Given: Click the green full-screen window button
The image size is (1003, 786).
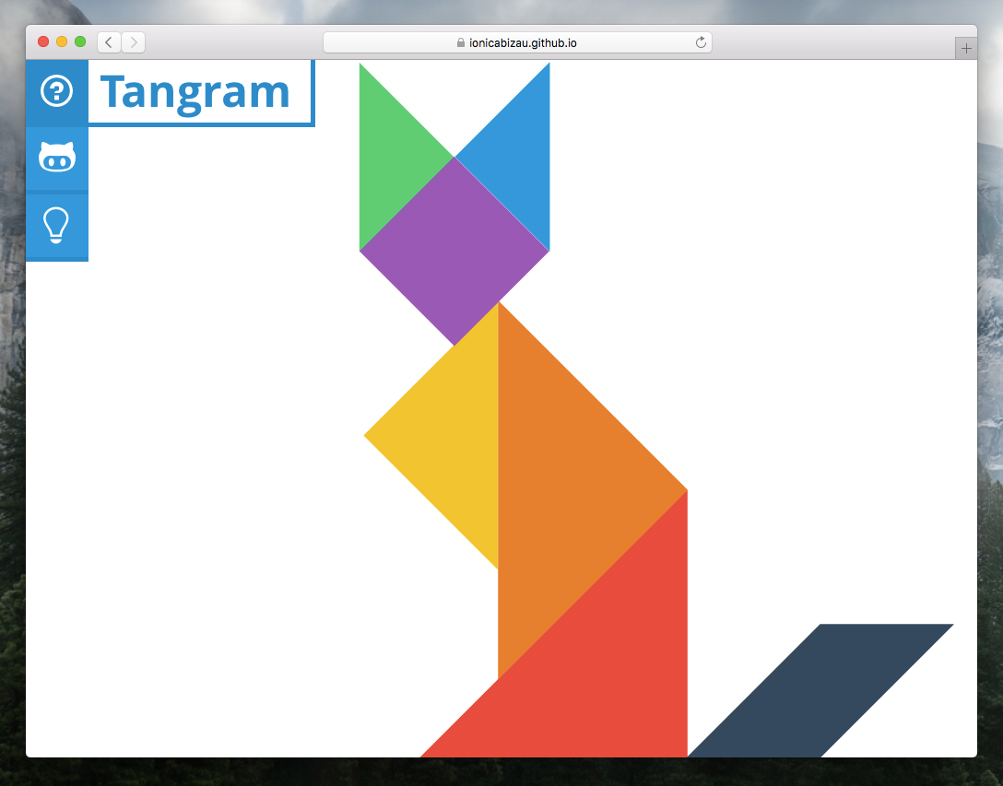Looking at the screenshot, I should [81, 41].
